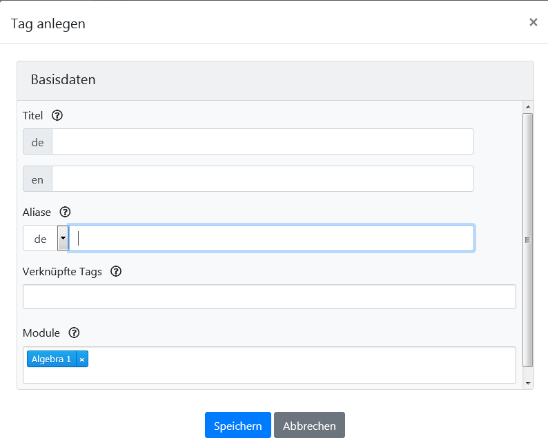Click the 'en' language prefix label

(37, 179)
